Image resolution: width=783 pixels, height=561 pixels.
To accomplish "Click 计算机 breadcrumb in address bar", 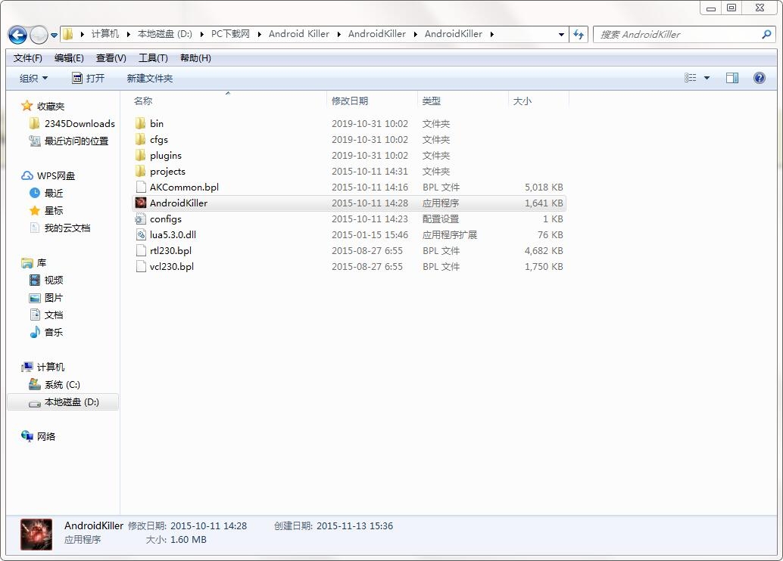I will (x=105, y=34).
